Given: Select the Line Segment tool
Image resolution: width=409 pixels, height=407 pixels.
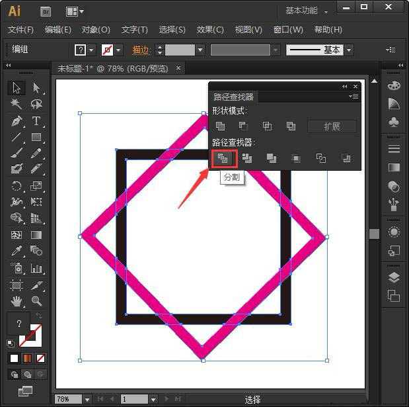Looking at the screenshot, I should pos(17,137).
